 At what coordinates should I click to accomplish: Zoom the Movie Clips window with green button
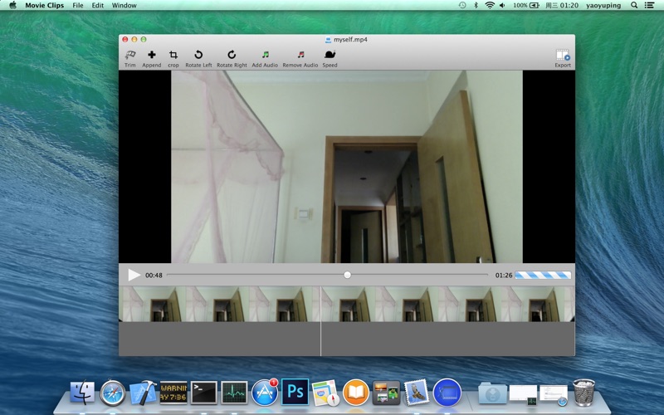point(144,39)
